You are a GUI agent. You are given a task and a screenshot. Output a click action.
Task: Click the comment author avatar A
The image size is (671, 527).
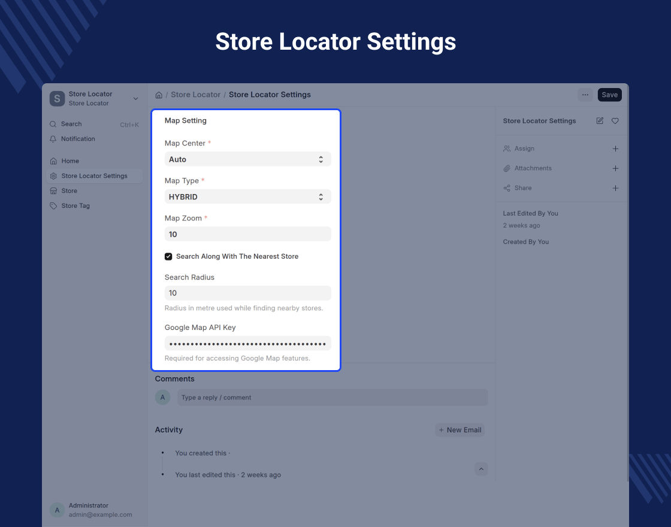point(162,398)
